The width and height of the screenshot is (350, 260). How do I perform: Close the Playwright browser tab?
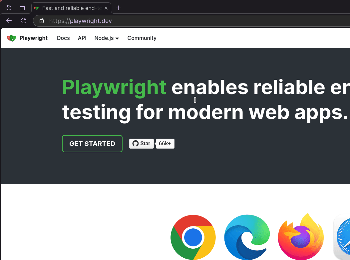(x=106, y=8)
